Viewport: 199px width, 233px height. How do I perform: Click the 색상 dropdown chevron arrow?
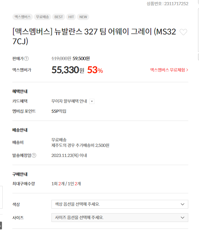182,204
